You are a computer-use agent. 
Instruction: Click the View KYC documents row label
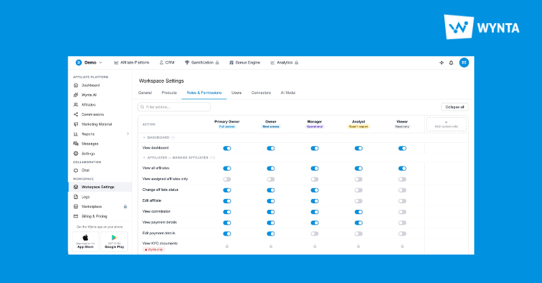pos(160,243)
